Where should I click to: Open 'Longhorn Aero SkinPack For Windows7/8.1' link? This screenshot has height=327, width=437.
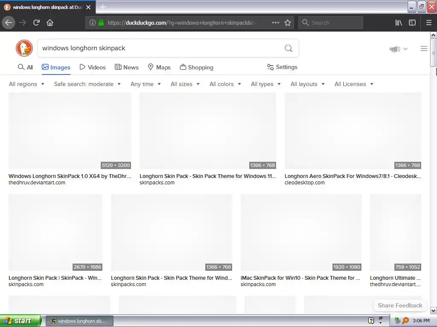pyautogui.click(x=353, y=176)
